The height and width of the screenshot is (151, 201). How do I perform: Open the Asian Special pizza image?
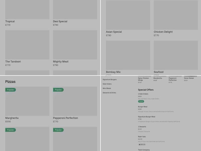click(128, 15)
